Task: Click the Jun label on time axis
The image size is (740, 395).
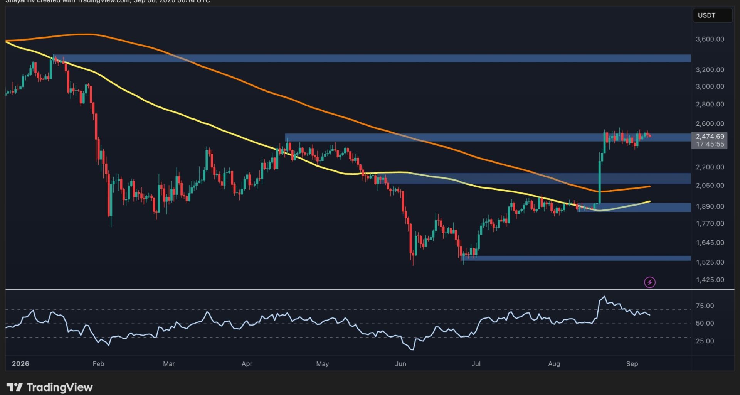Action: pos(400,364)
